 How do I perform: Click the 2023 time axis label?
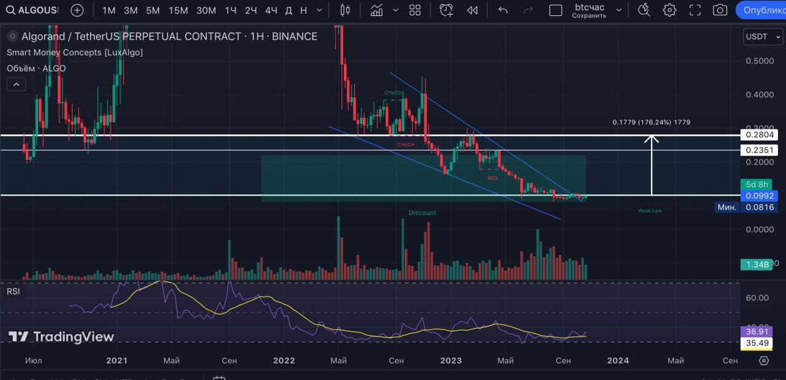coord(451,360)
